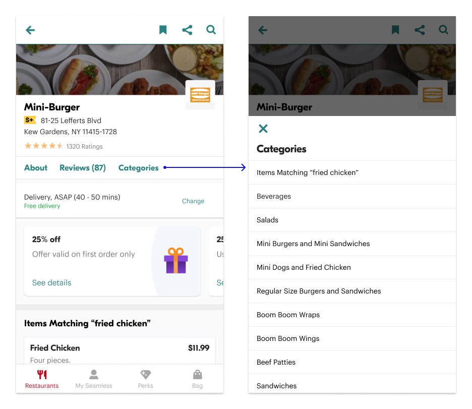This screenshot has height=409, width=472.
Task: Tap the Delivery, ASAP (40 - 50 mins) text
Action: (x=72, y=197)
